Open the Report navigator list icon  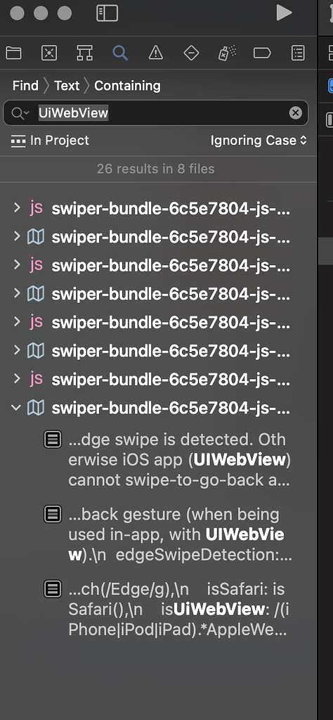tap(298, 53)
